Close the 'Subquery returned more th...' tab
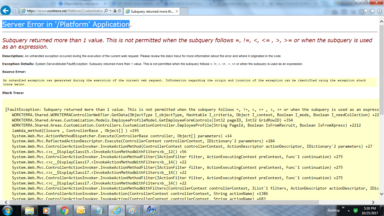 point(177,12)
